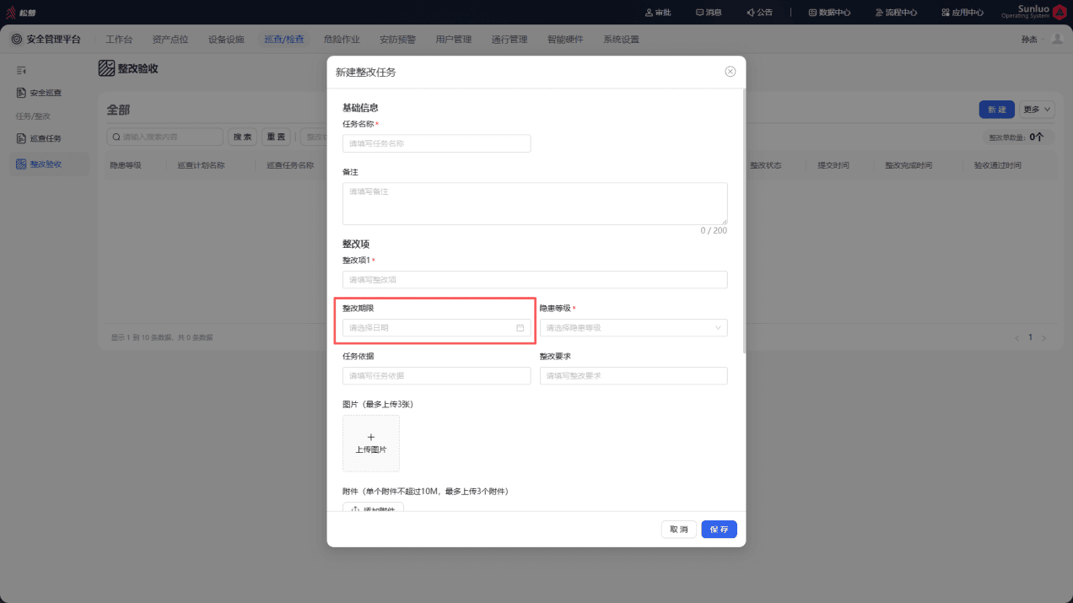The height and width of the screenshot is (603, 1073).
Task: Collapse the sidebar using menu fold icon
Action: click(22, 70)
